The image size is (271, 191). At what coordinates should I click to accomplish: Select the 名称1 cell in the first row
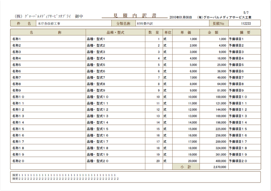(x=48, y=39)
